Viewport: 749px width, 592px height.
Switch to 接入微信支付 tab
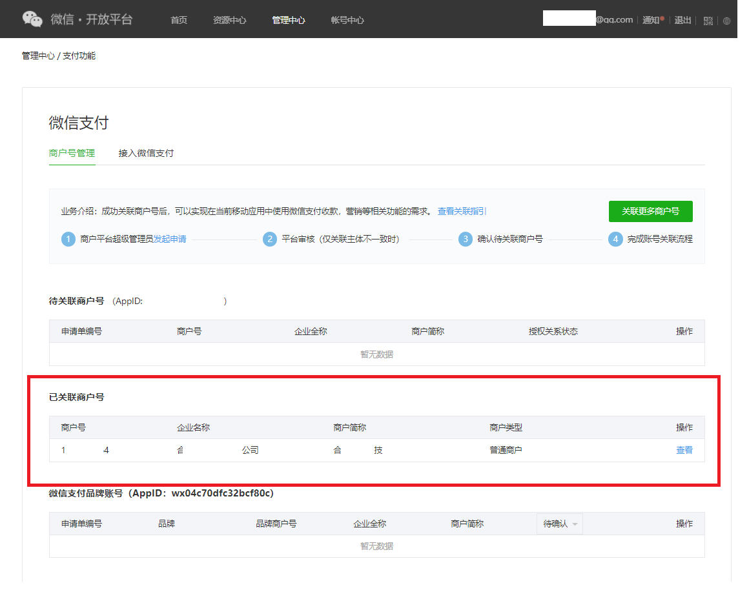click(x=146, y=153)
